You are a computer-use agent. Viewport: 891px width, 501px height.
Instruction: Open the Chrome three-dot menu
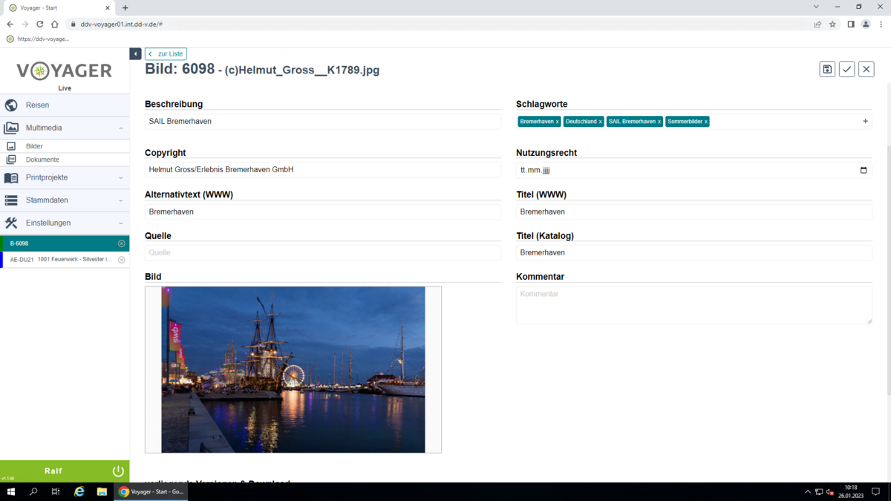coord(881,24)
